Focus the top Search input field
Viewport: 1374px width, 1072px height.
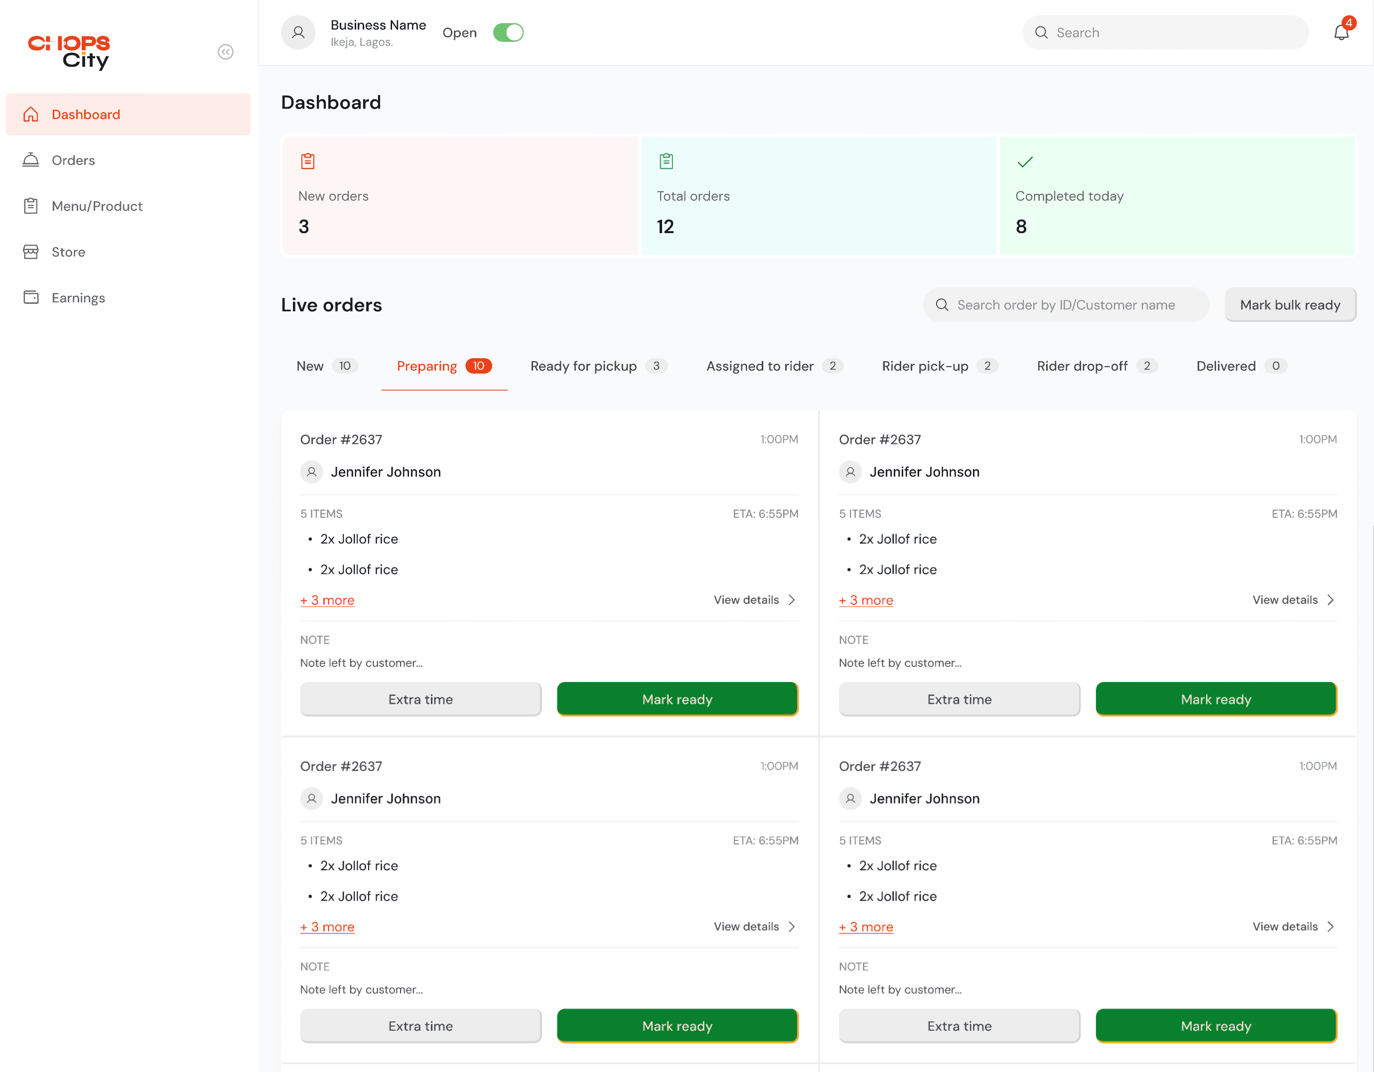pyautogui.click(x=1165, y=33)
